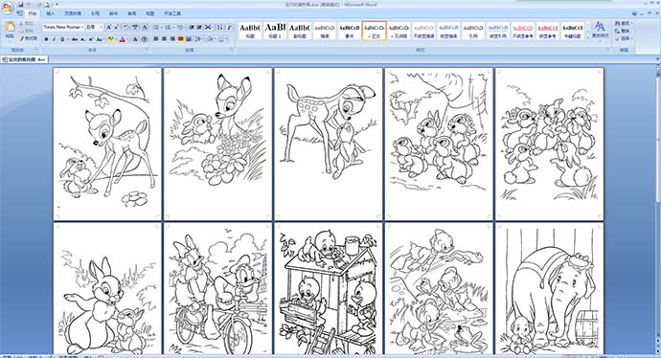Click the paragraph Shading paint bucket

210,39
